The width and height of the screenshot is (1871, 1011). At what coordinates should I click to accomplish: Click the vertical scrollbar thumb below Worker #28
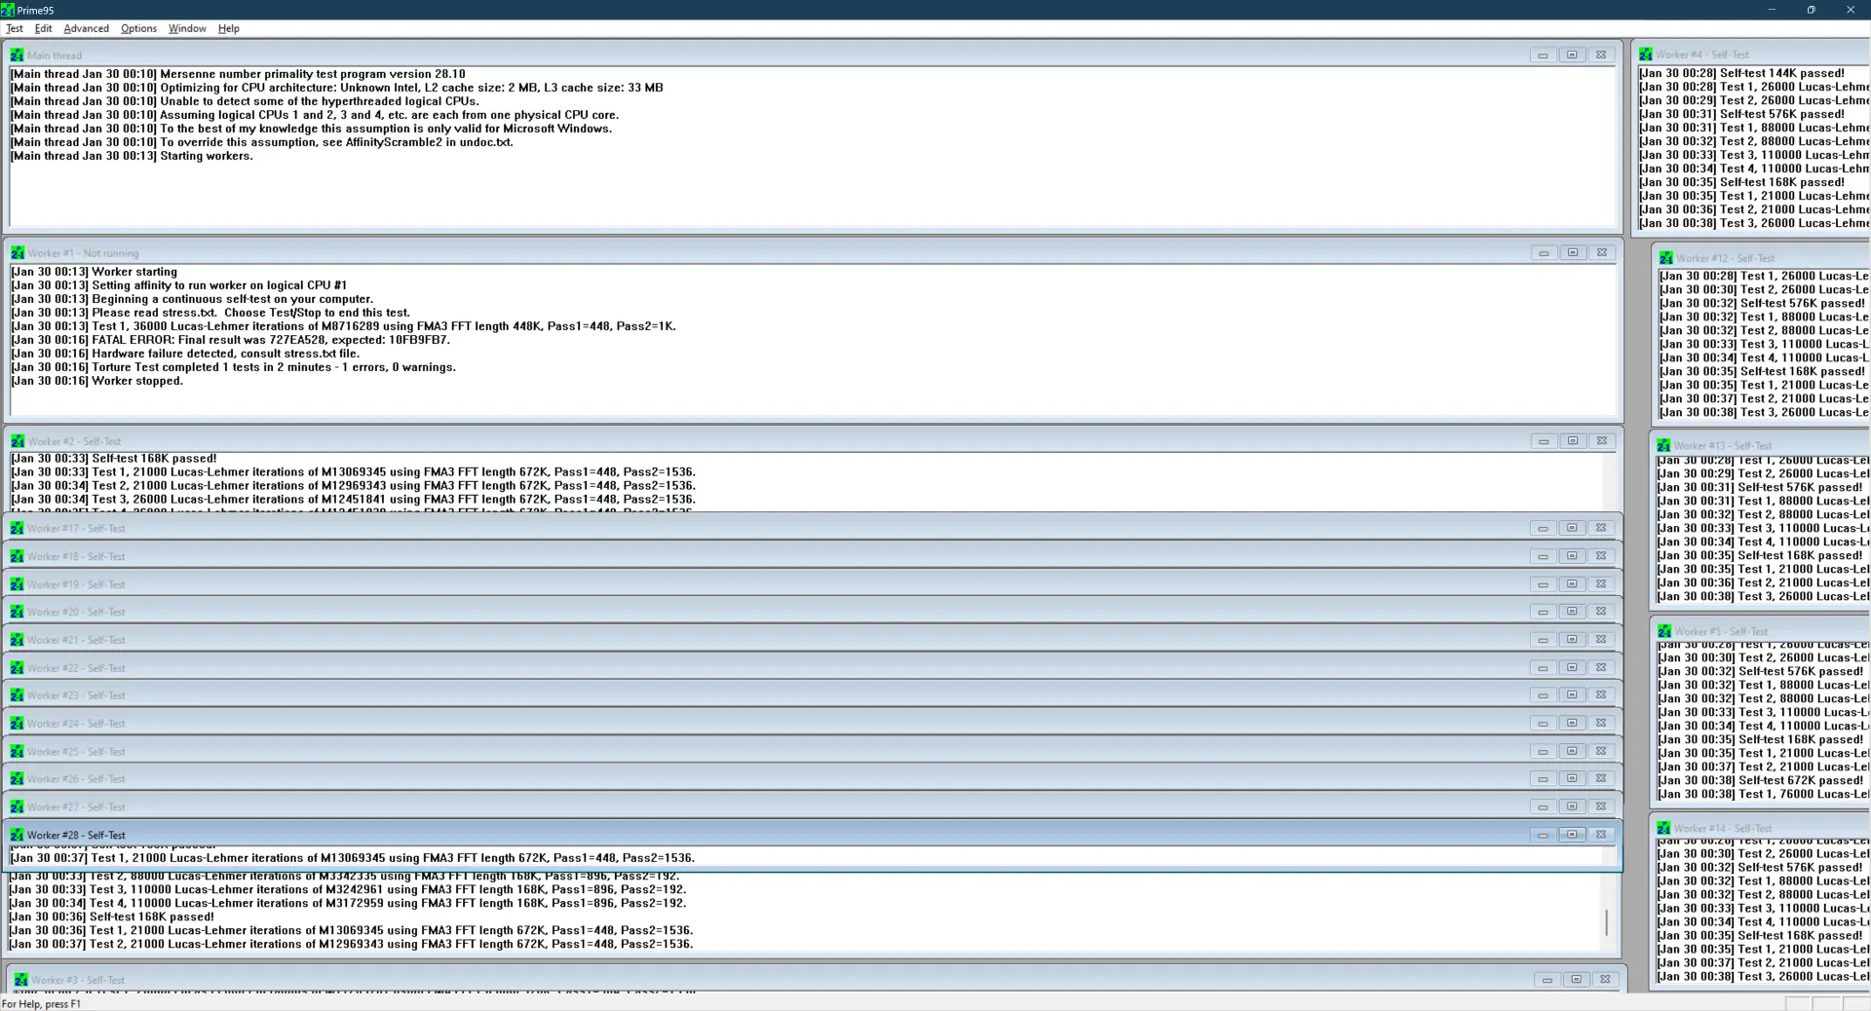tap(1606, 922)
